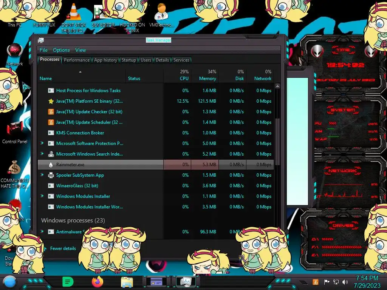Image resolution: width=387 pixels, height=290 pixels.
Task: Select Rainmeter.exe process row
Action: pos(156,165)
